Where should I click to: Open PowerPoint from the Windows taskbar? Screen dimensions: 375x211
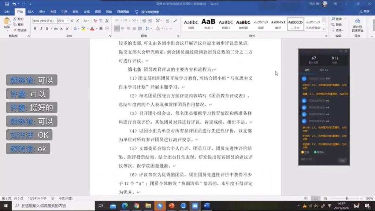[172, 206]
